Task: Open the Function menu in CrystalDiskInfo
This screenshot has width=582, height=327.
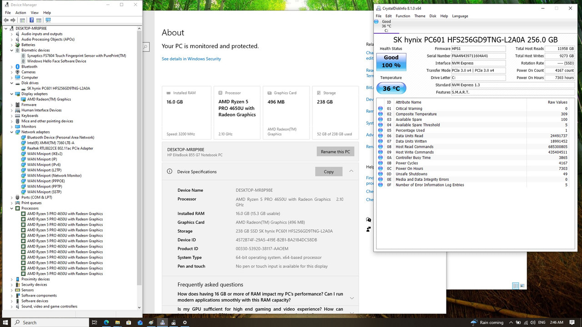Action: tap(403, 16)
